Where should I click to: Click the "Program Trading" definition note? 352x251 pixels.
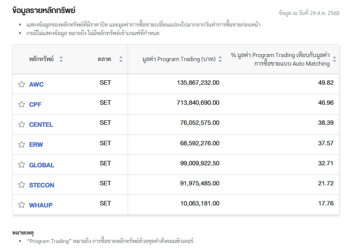[110, 241]
